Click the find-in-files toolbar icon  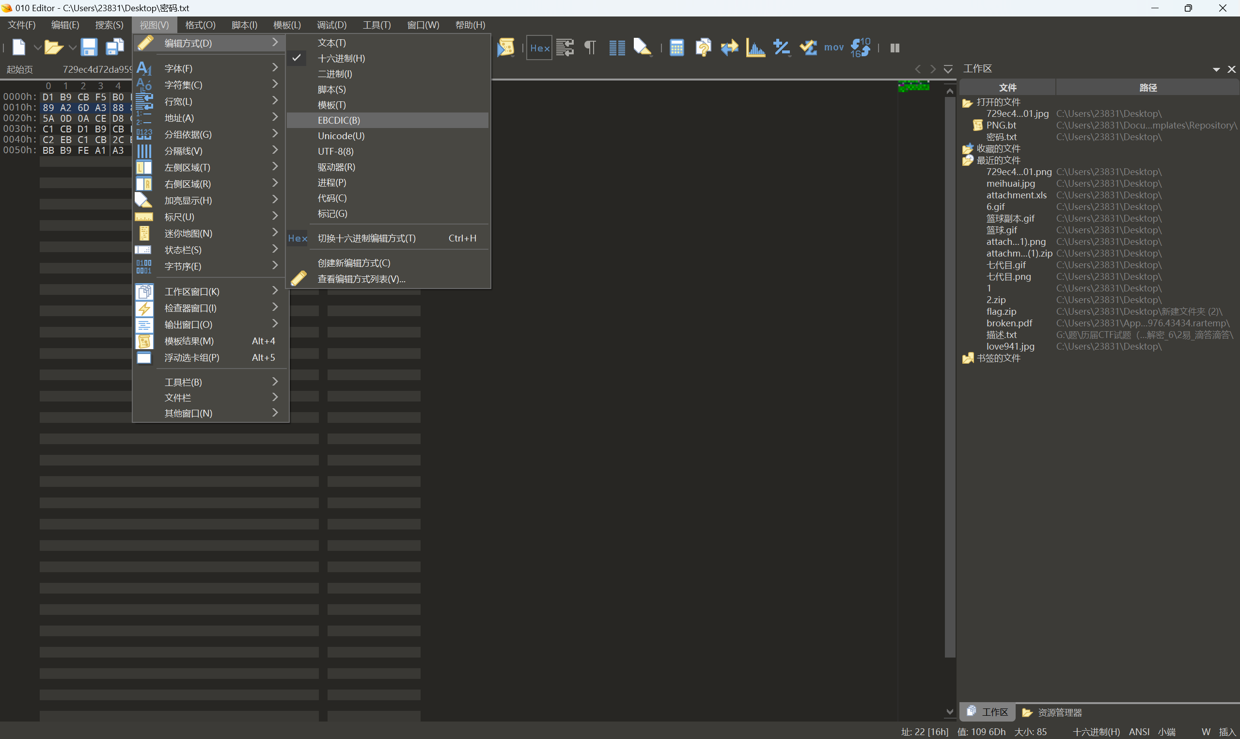[703, 48]
